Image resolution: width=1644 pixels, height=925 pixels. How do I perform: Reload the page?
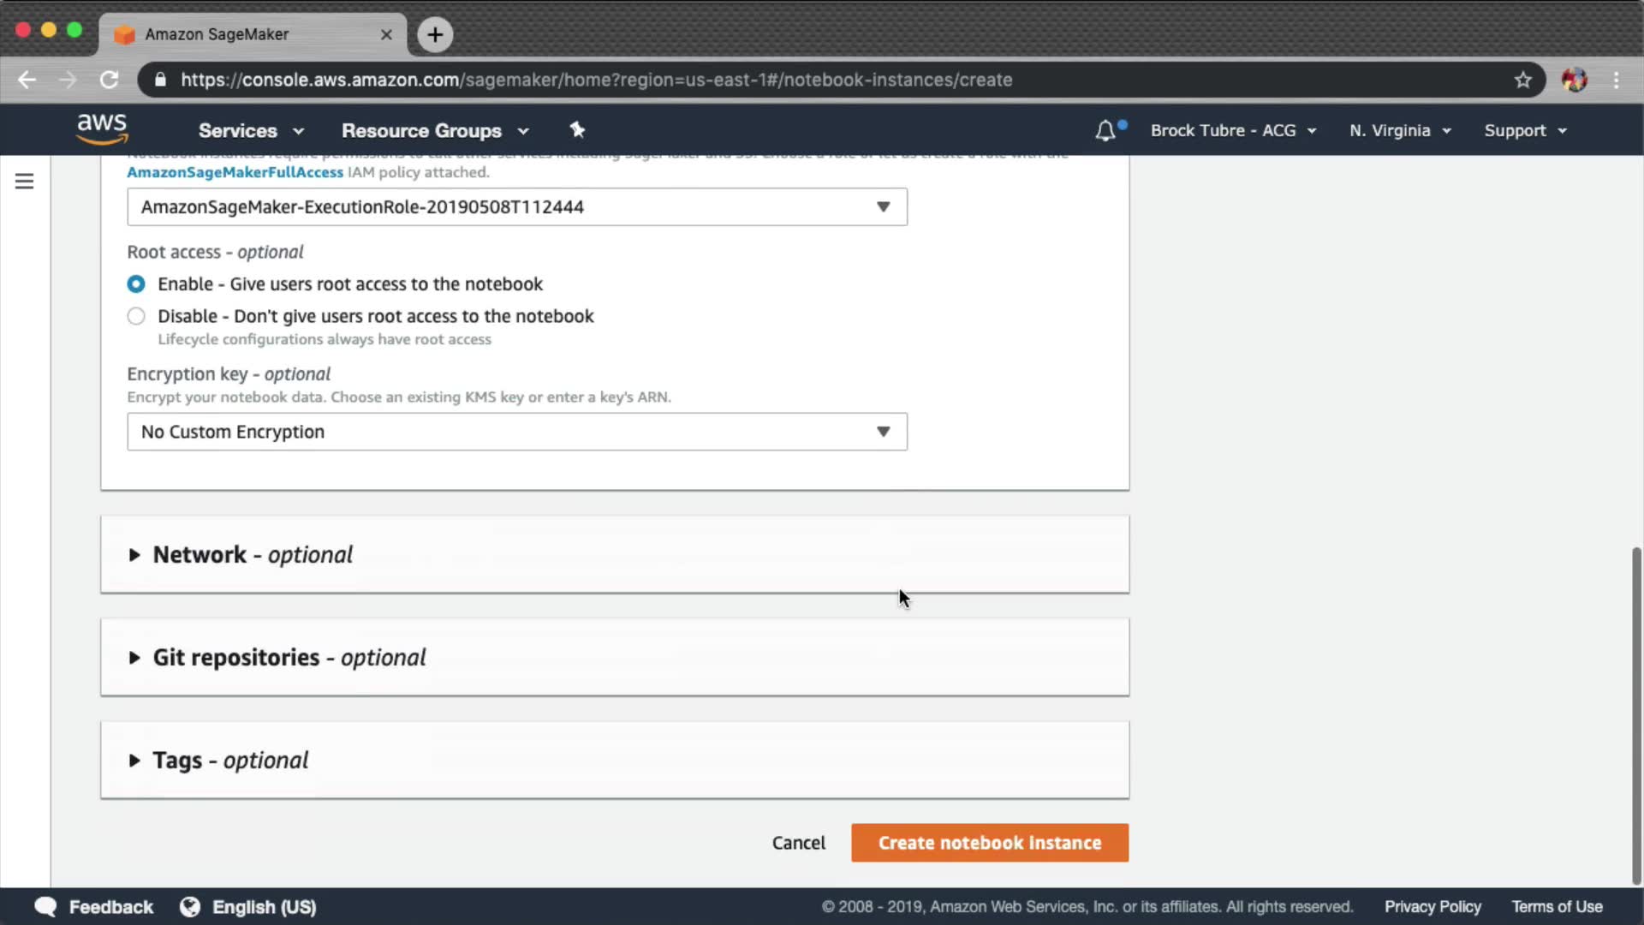coord(109,80)
